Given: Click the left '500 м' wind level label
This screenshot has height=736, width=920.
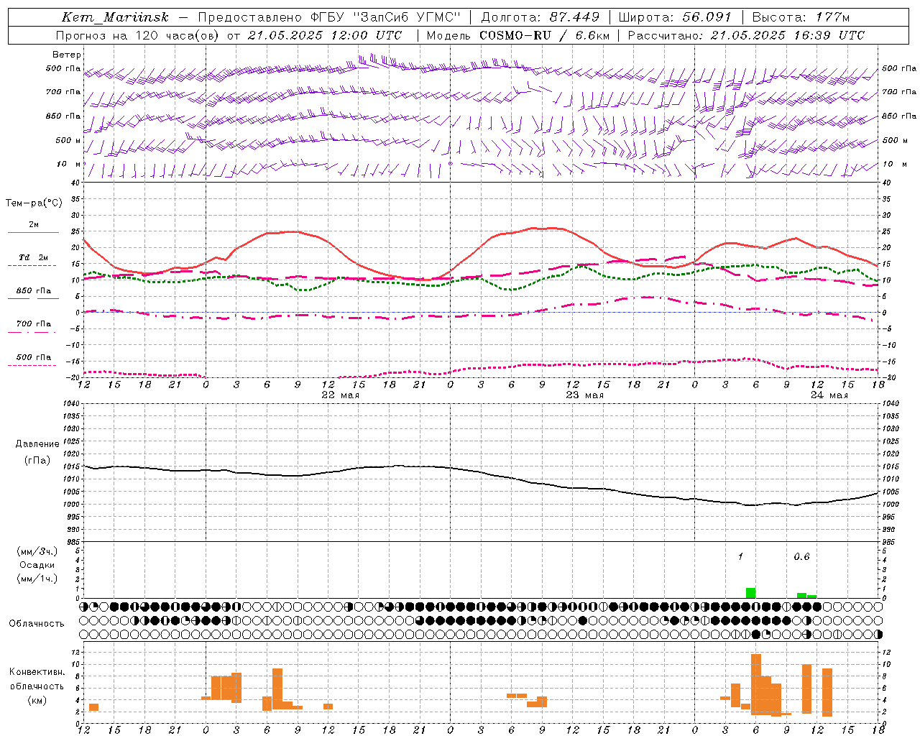Looking at the screenshot, I should [68, 140].
